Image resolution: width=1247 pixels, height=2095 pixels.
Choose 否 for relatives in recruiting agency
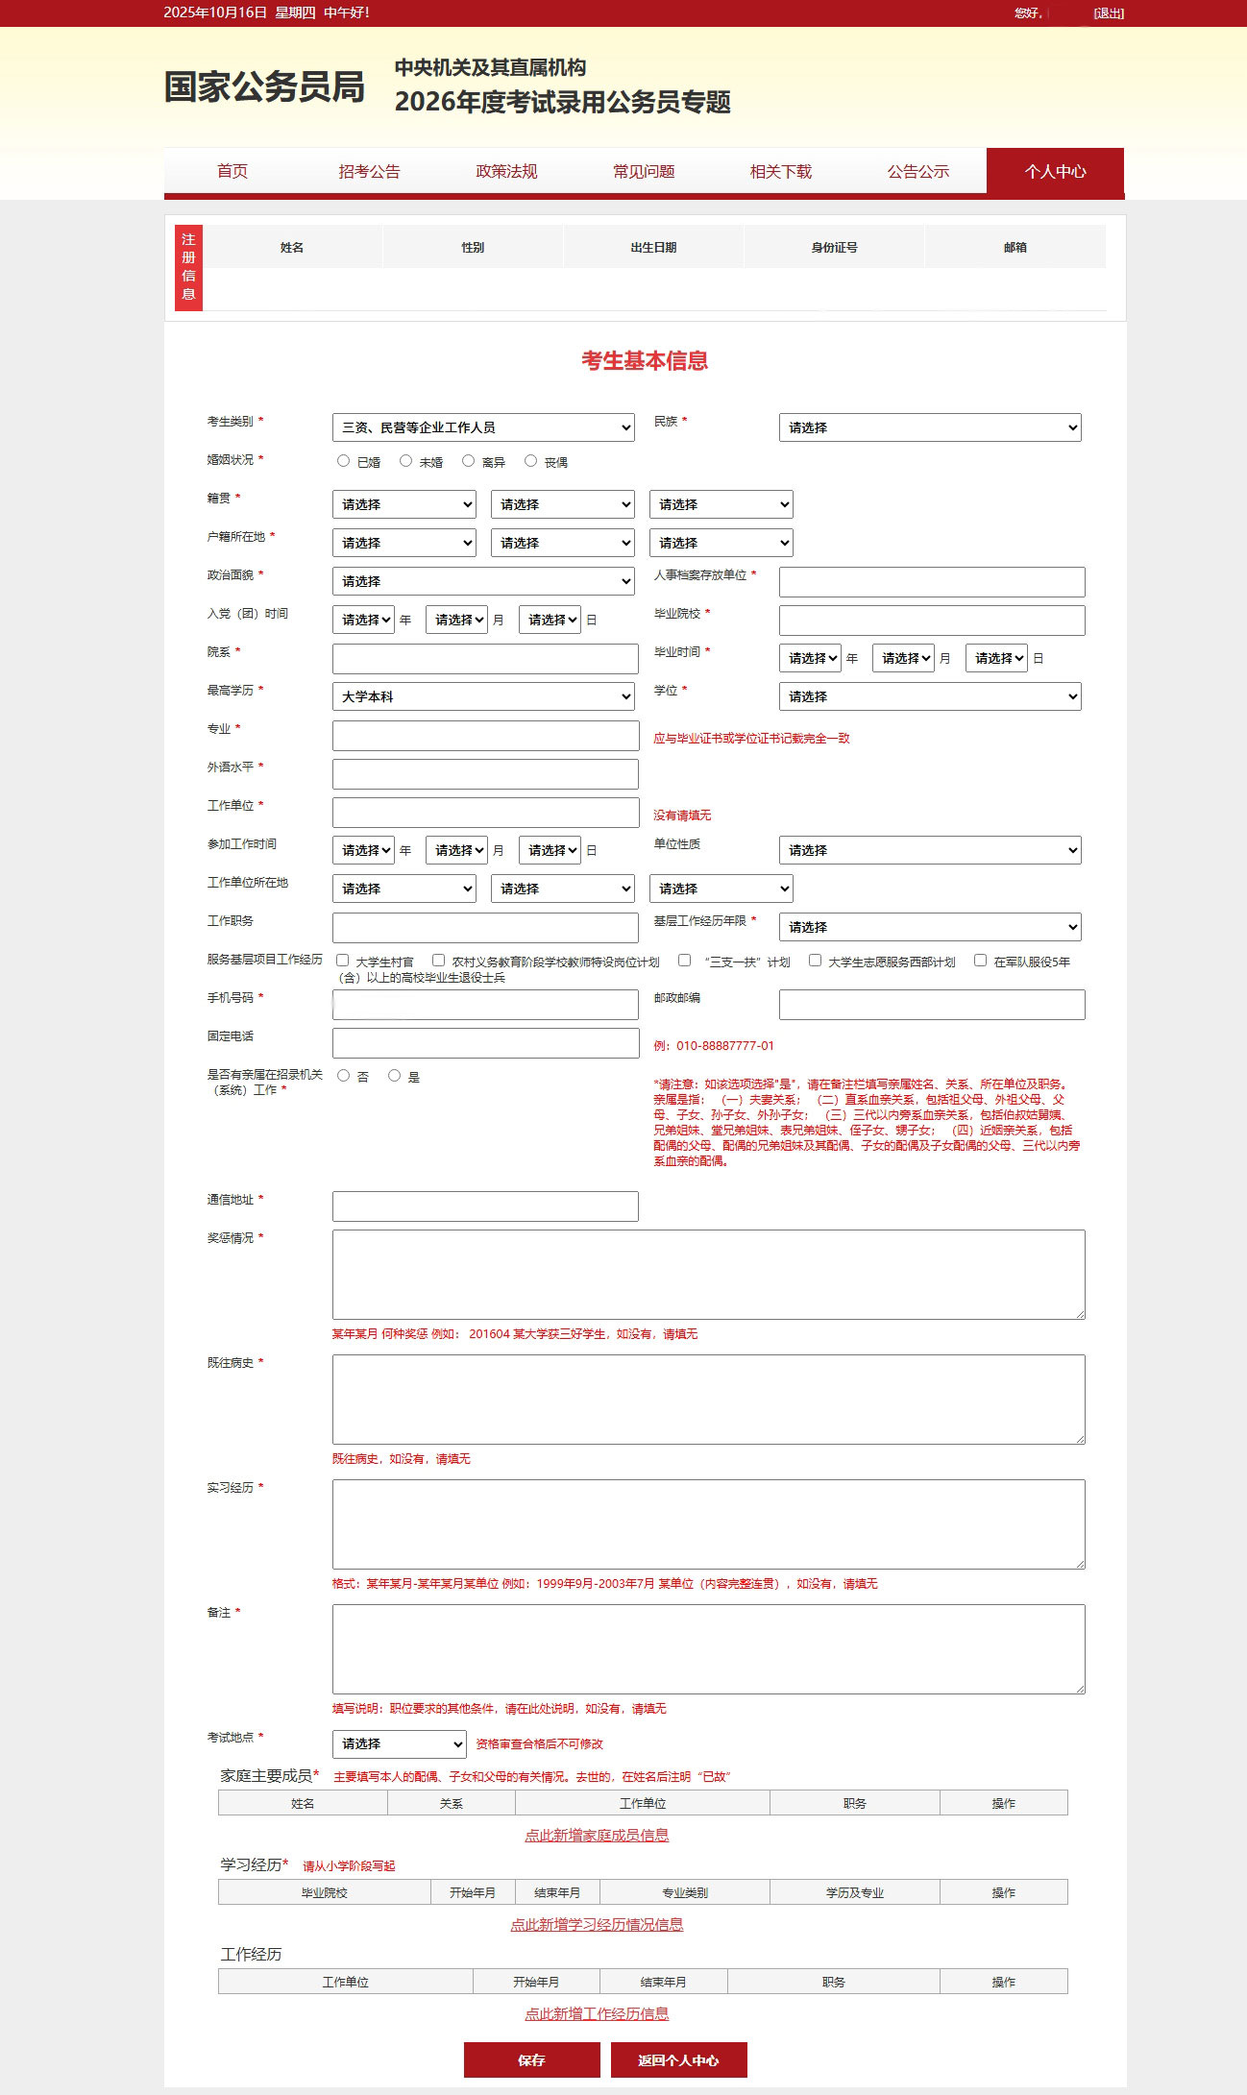[343, 1076]
